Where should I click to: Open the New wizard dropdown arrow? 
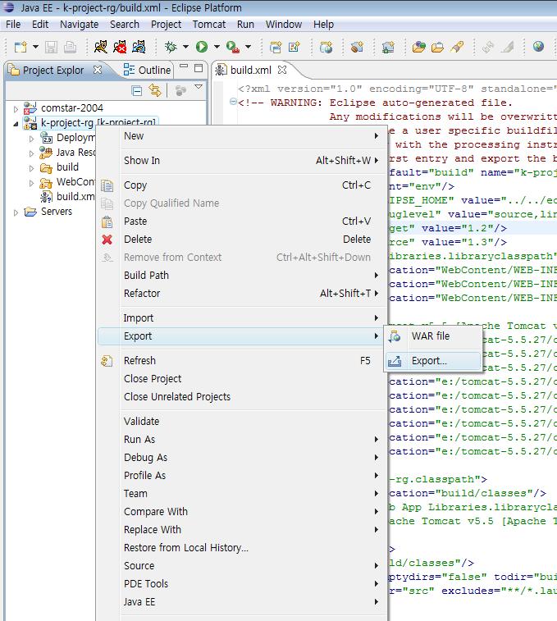35,47
